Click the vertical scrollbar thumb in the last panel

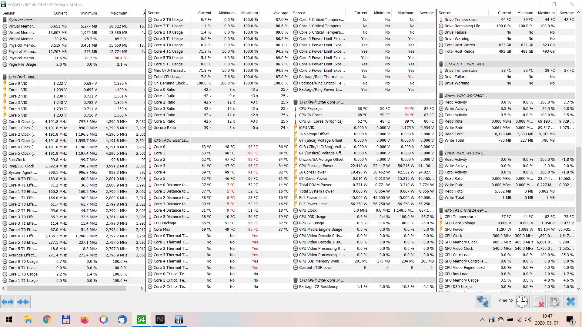pos(578,185)
